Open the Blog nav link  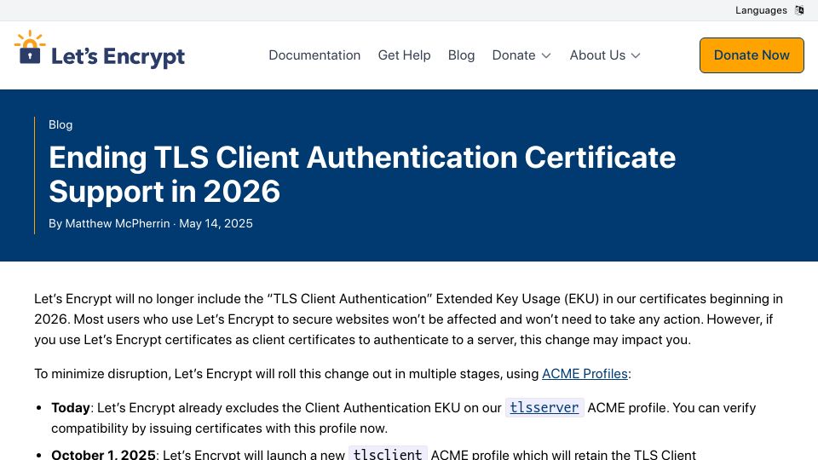(x=461, y=55)
